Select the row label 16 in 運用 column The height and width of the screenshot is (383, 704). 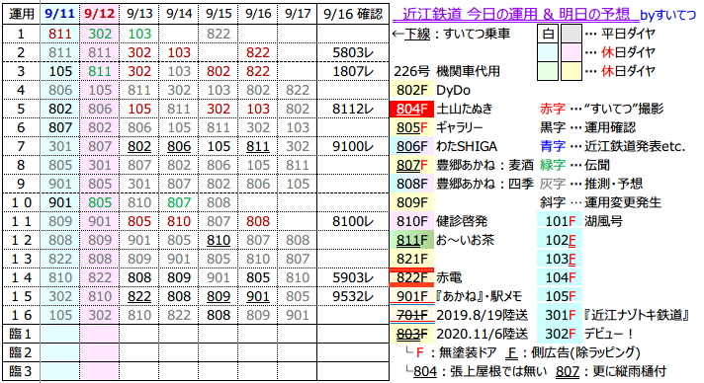pos(21,315)
